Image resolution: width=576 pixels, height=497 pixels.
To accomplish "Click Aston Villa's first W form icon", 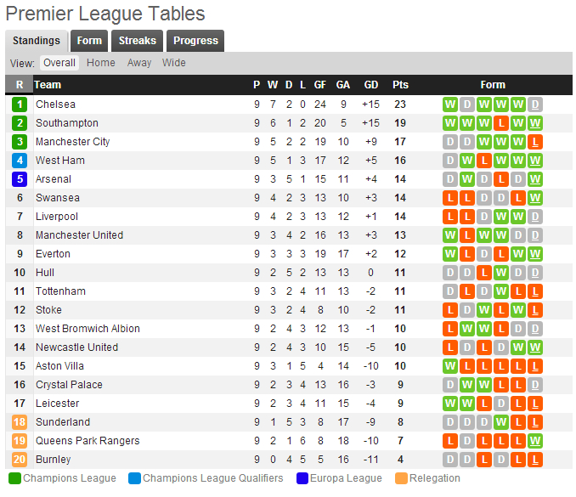I will pyautogui.click(x=450, y=366).
